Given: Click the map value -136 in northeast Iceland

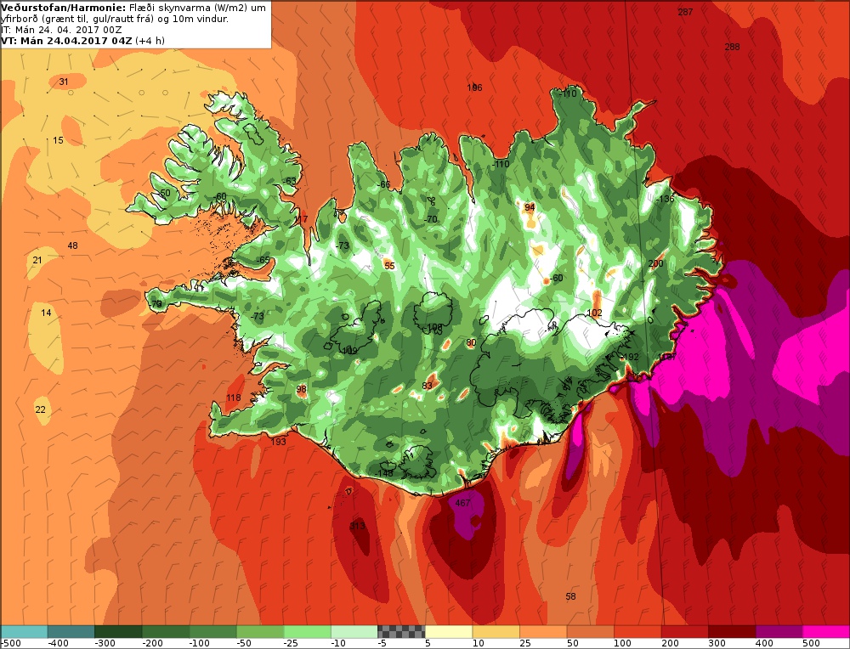Looking at the screenshot, I should (x=665, y=199).
